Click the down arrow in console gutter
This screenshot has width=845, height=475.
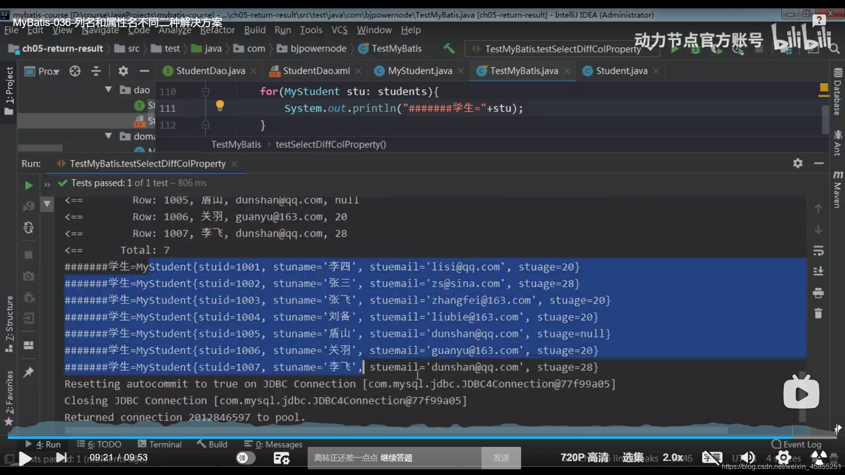tap(818, 230)
